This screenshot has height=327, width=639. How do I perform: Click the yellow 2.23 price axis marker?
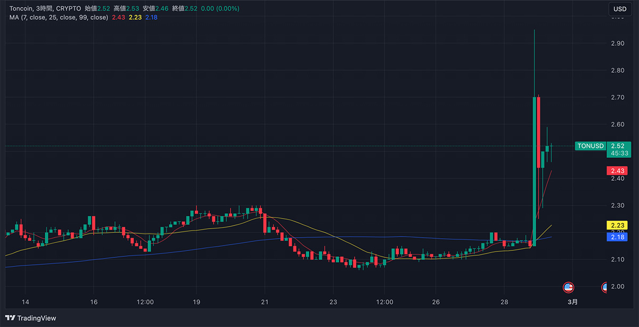(618, 225)
